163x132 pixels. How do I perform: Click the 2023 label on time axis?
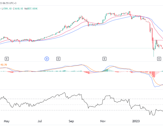pos(136,121)
